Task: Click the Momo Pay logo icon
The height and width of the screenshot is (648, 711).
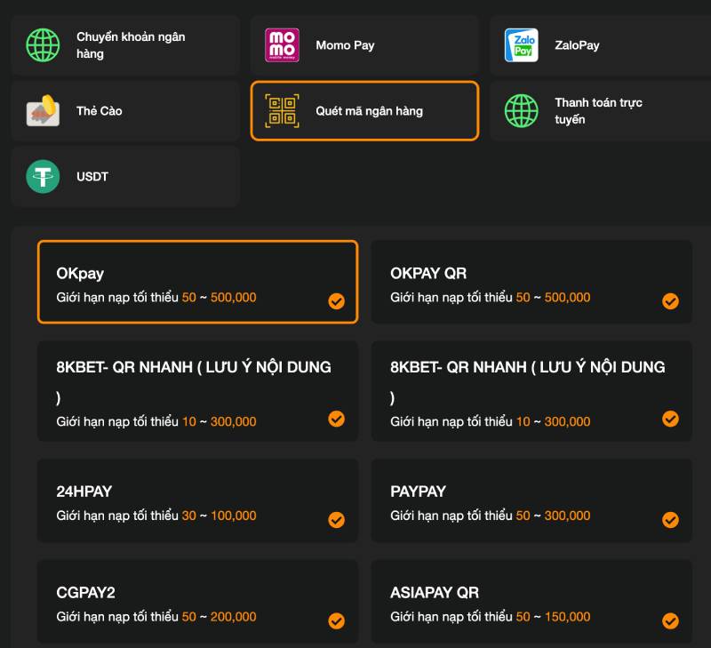Action: pyautogui.click(x=282, y=45)
